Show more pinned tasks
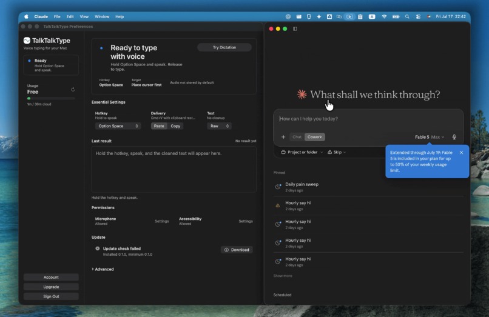 pos(283,276)
